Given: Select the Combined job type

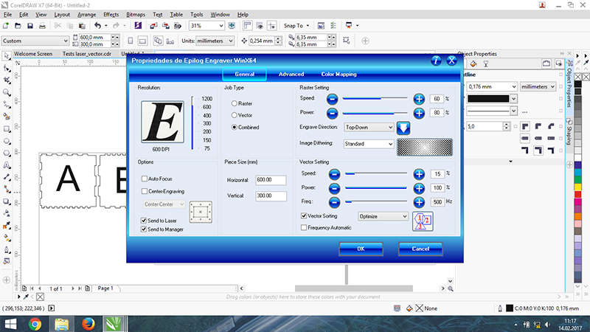Looking at the screenshot, I should coord(234,127).
